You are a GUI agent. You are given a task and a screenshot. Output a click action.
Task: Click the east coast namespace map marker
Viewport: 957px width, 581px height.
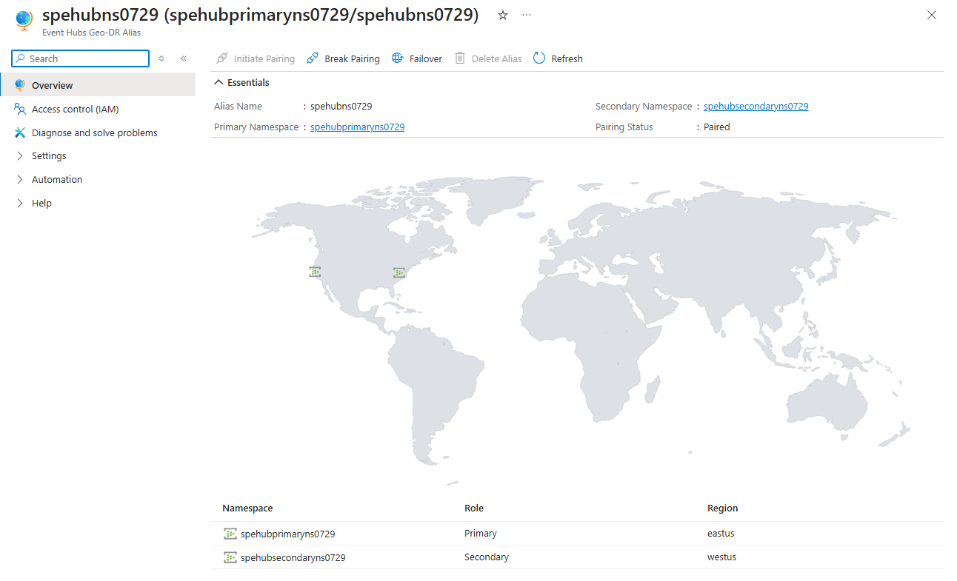(x=399, y=273)
